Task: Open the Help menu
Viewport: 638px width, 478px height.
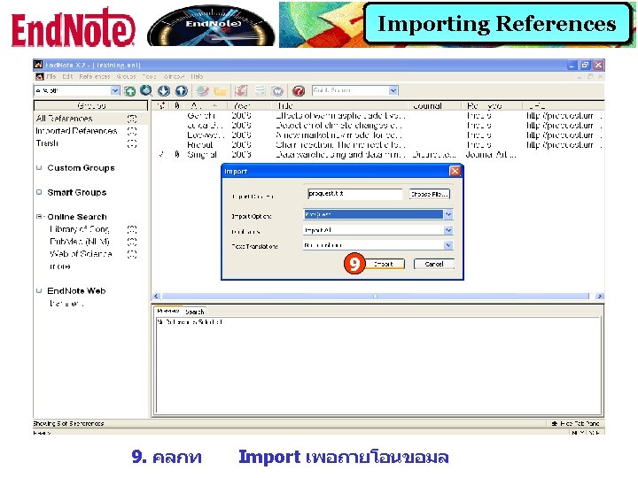Action: point(197,76)
